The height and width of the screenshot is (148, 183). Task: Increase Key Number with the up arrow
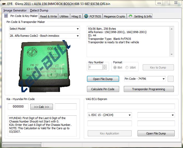[x=105, y=66]
